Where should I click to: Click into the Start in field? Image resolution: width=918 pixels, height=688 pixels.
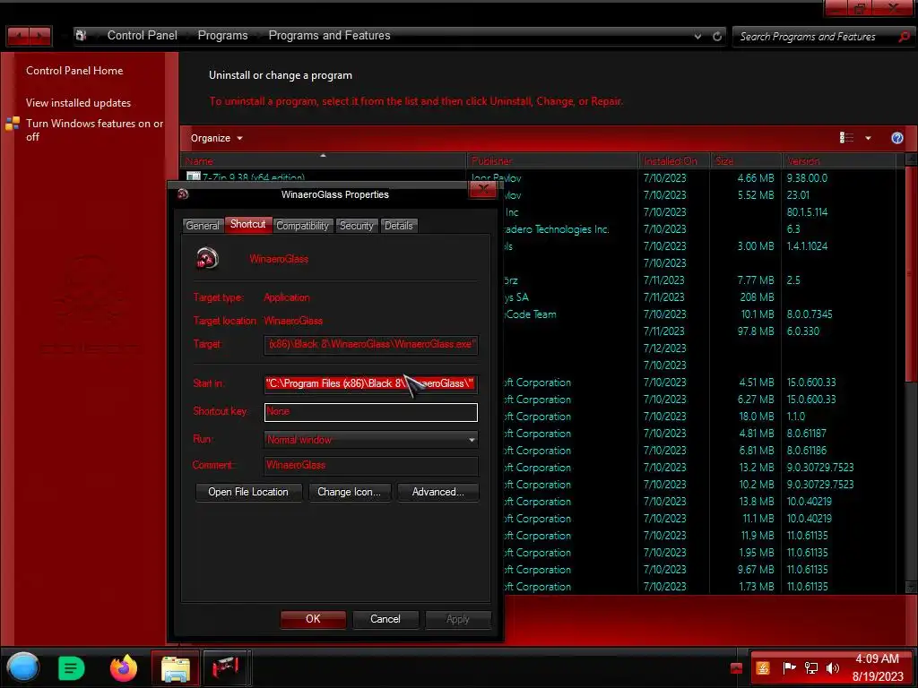tap(370, 383)
